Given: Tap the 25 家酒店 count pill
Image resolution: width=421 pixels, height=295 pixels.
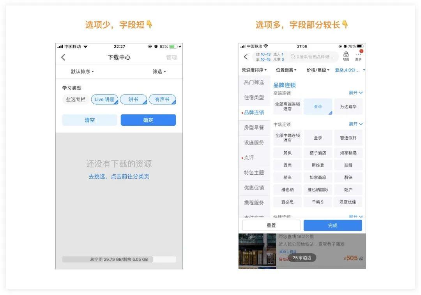Looking at the screenshot, I should pos(302,258).
